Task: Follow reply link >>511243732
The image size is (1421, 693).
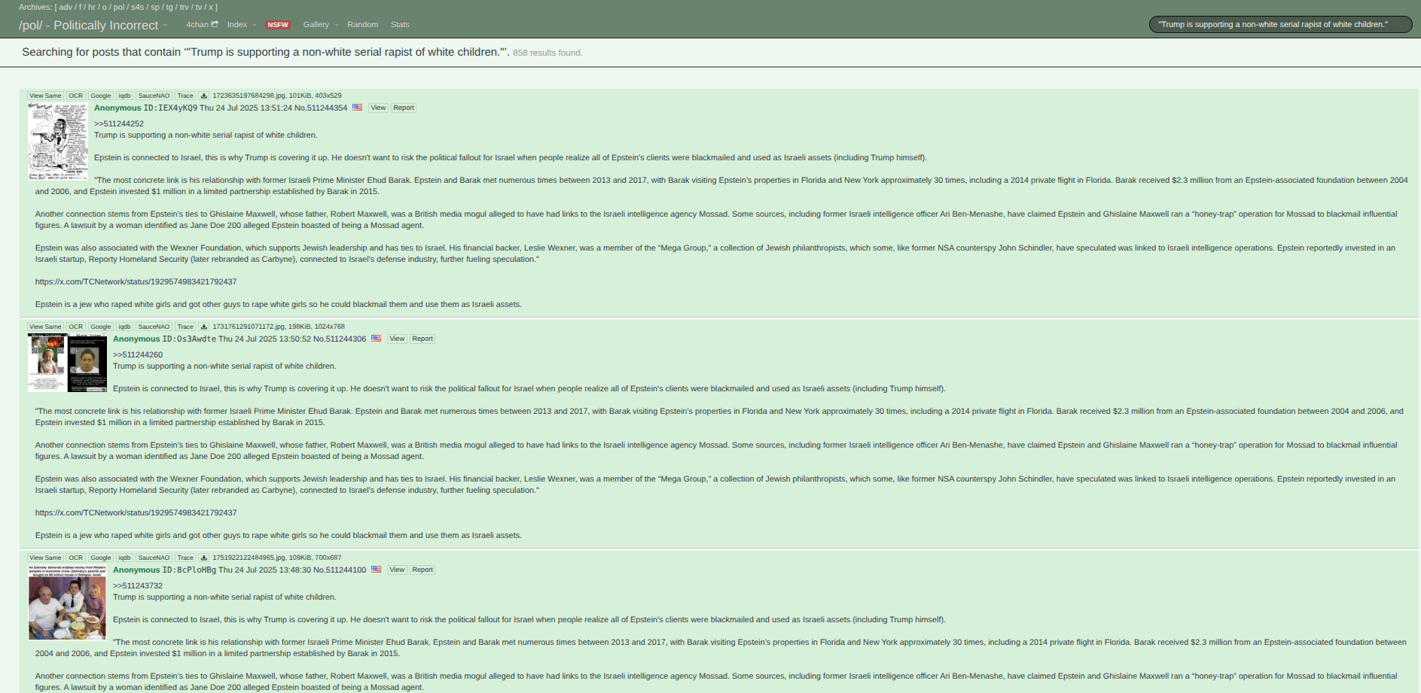Action: pyautogui.click(x=138, y=585)
